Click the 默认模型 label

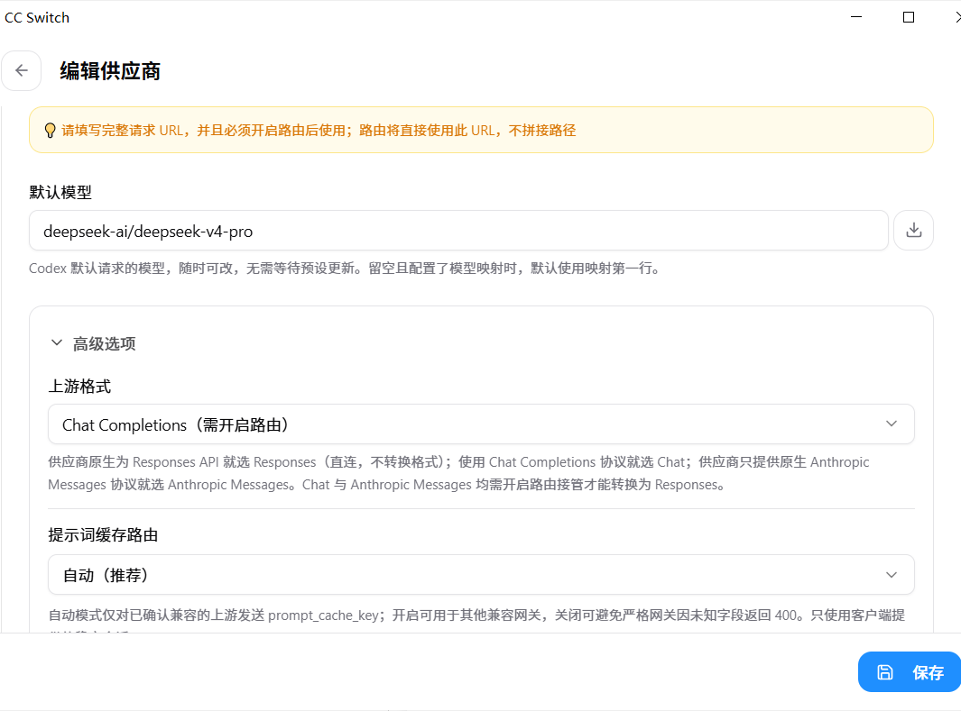point(60,192)
